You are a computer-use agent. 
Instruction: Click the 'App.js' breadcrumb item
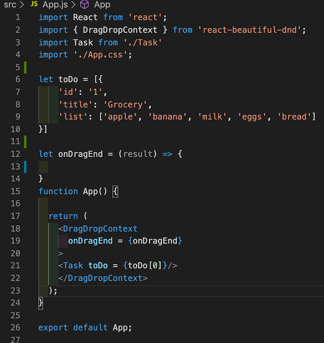(55, 5)
